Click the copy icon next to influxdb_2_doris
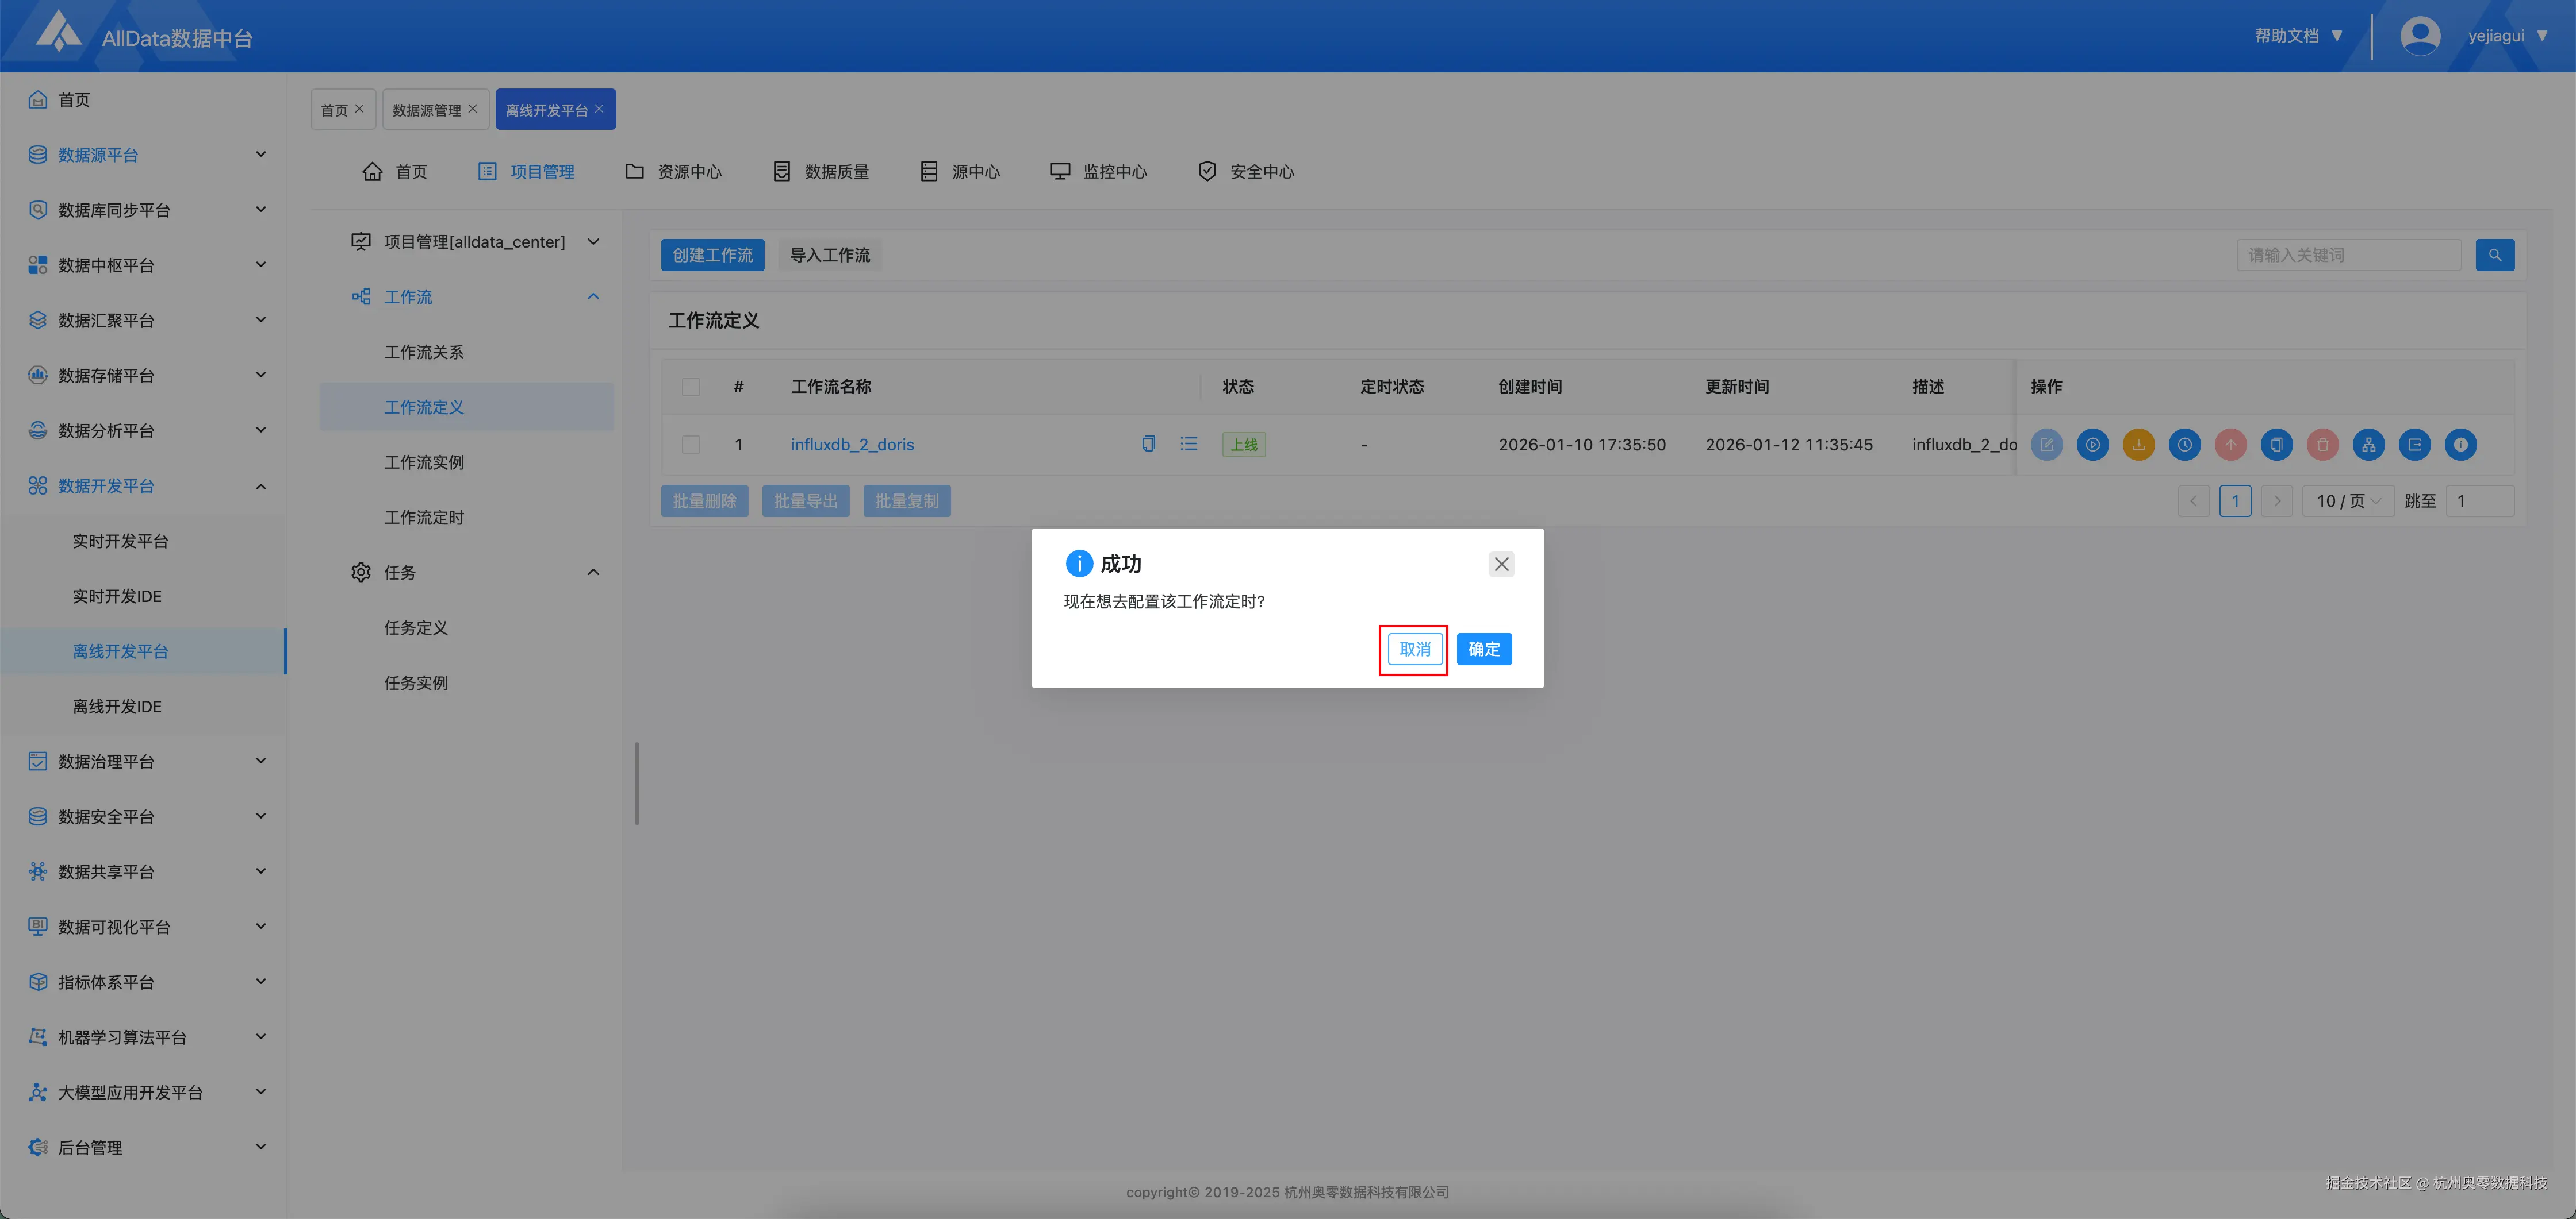This screenshot has height=1219, width=2576. pyautogui.click(x=1148, y=443)
